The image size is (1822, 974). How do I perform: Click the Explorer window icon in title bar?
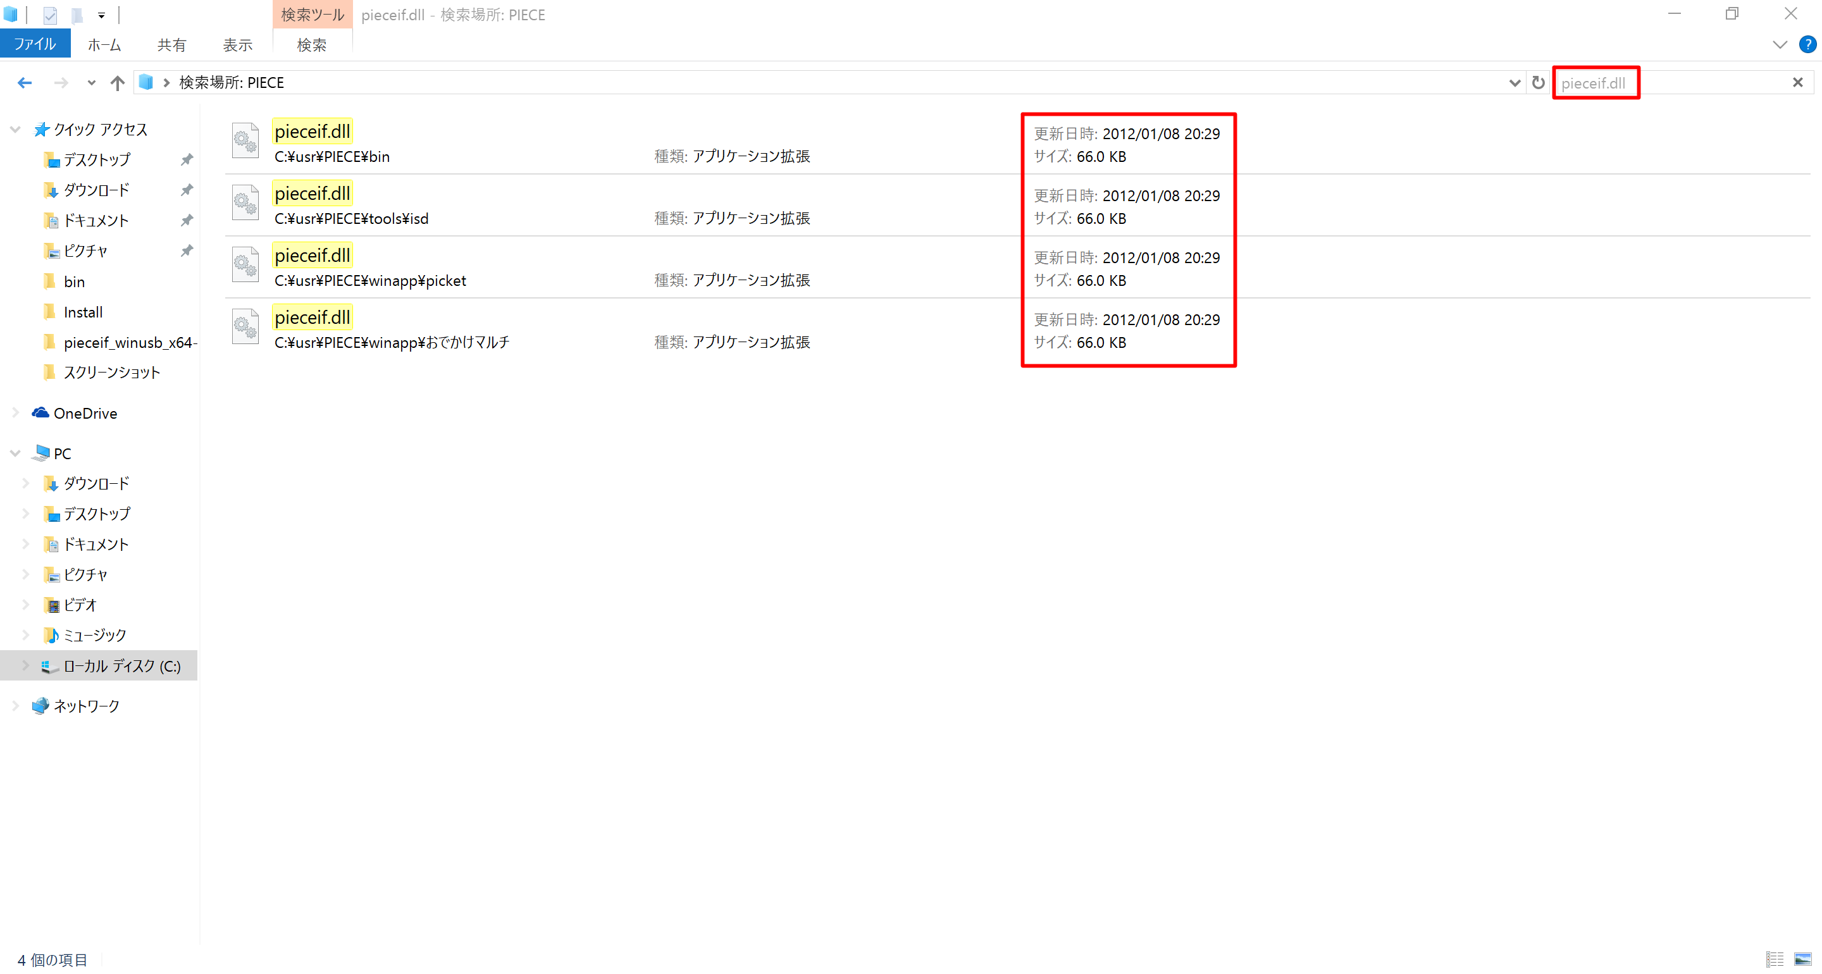click(11, 14)
